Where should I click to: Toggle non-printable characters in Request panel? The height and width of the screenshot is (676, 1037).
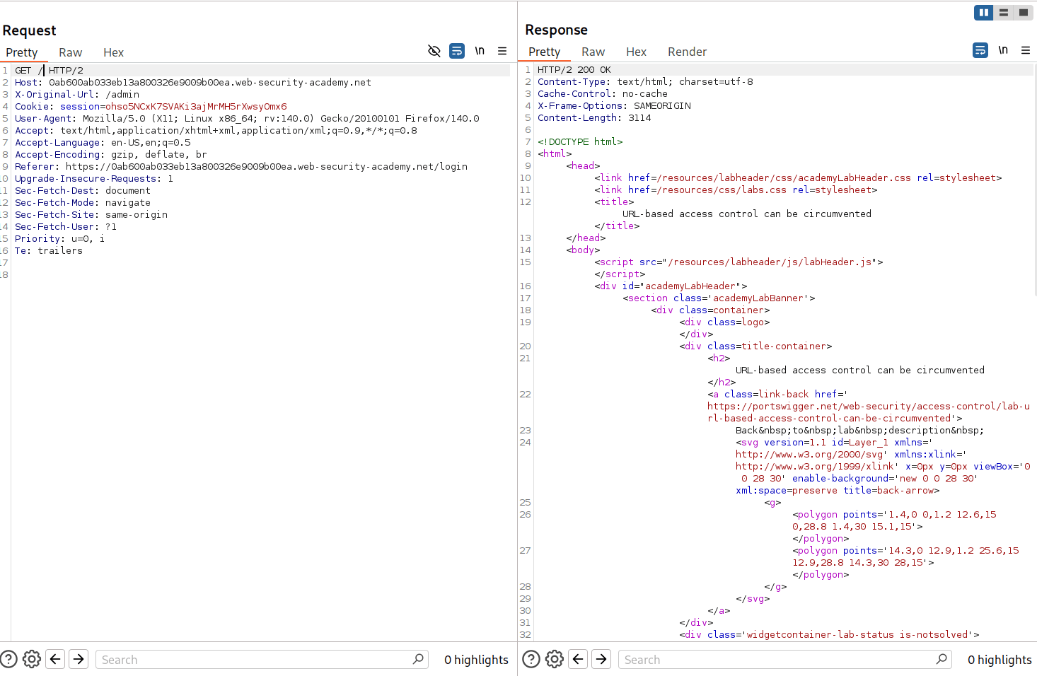tap(480, 51)
